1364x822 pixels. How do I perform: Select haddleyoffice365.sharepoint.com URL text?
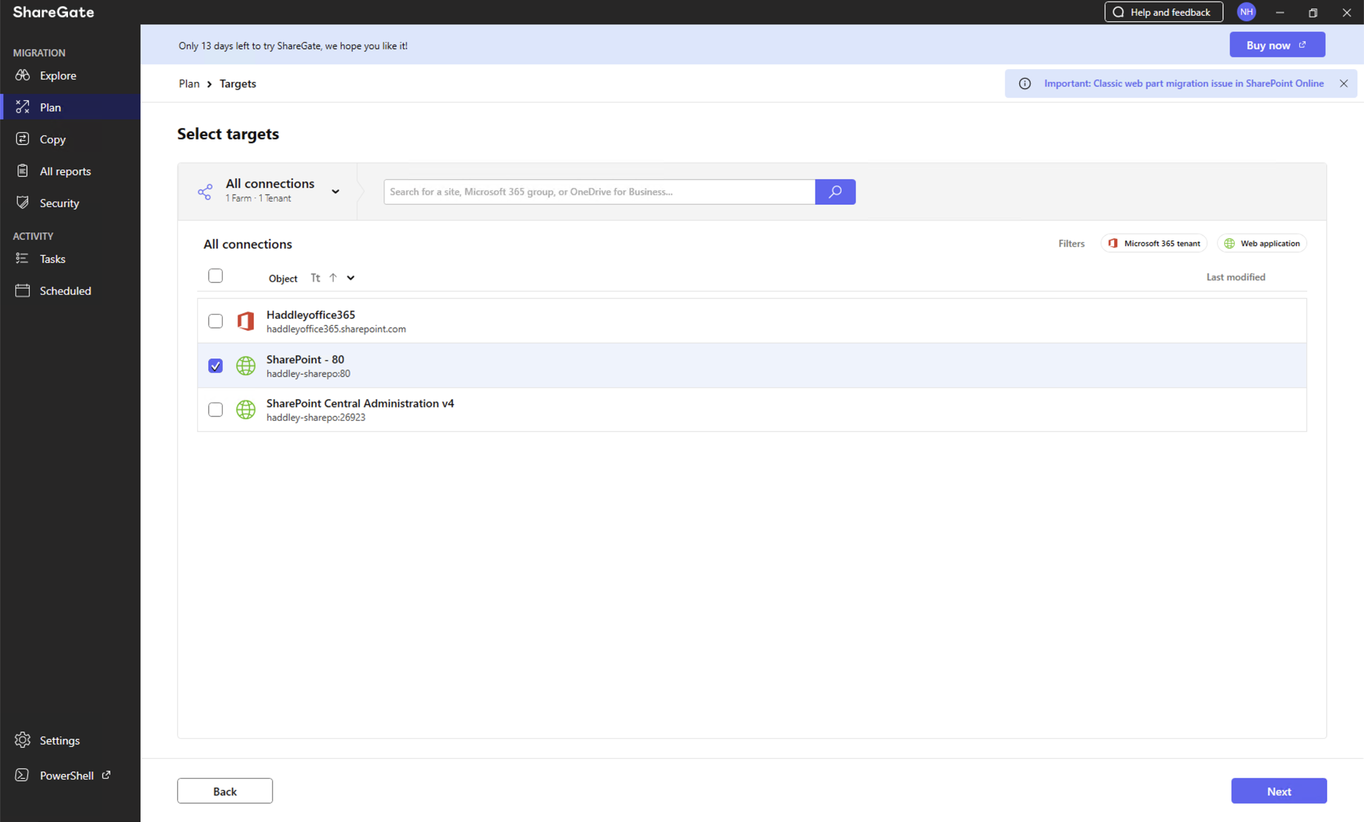coord(336,329)
